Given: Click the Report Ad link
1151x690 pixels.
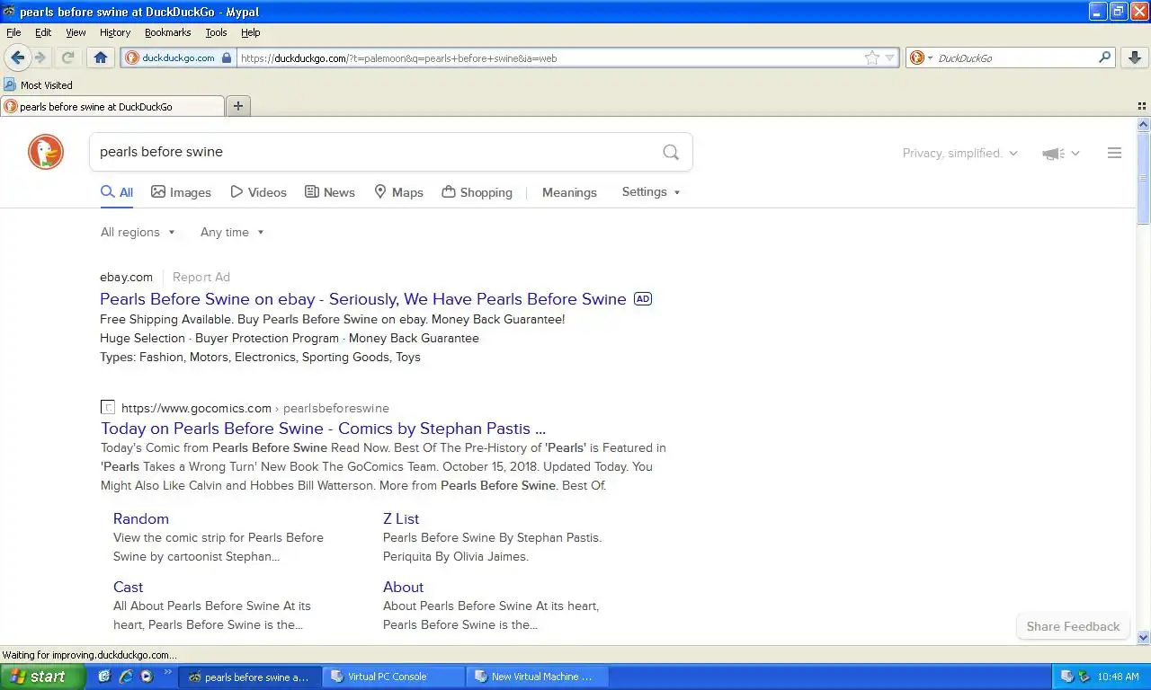Looking at the screenshot, I should coord(201,277).
